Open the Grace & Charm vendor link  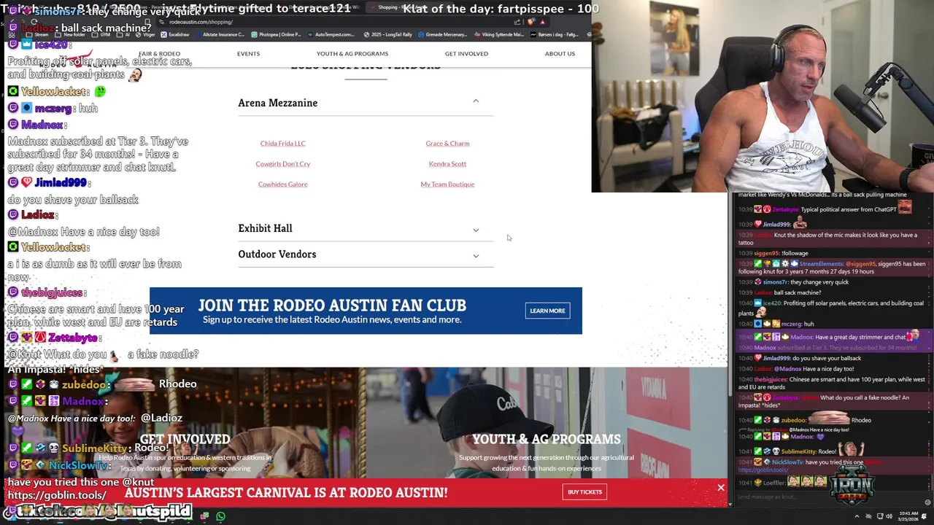pos(447,144)
